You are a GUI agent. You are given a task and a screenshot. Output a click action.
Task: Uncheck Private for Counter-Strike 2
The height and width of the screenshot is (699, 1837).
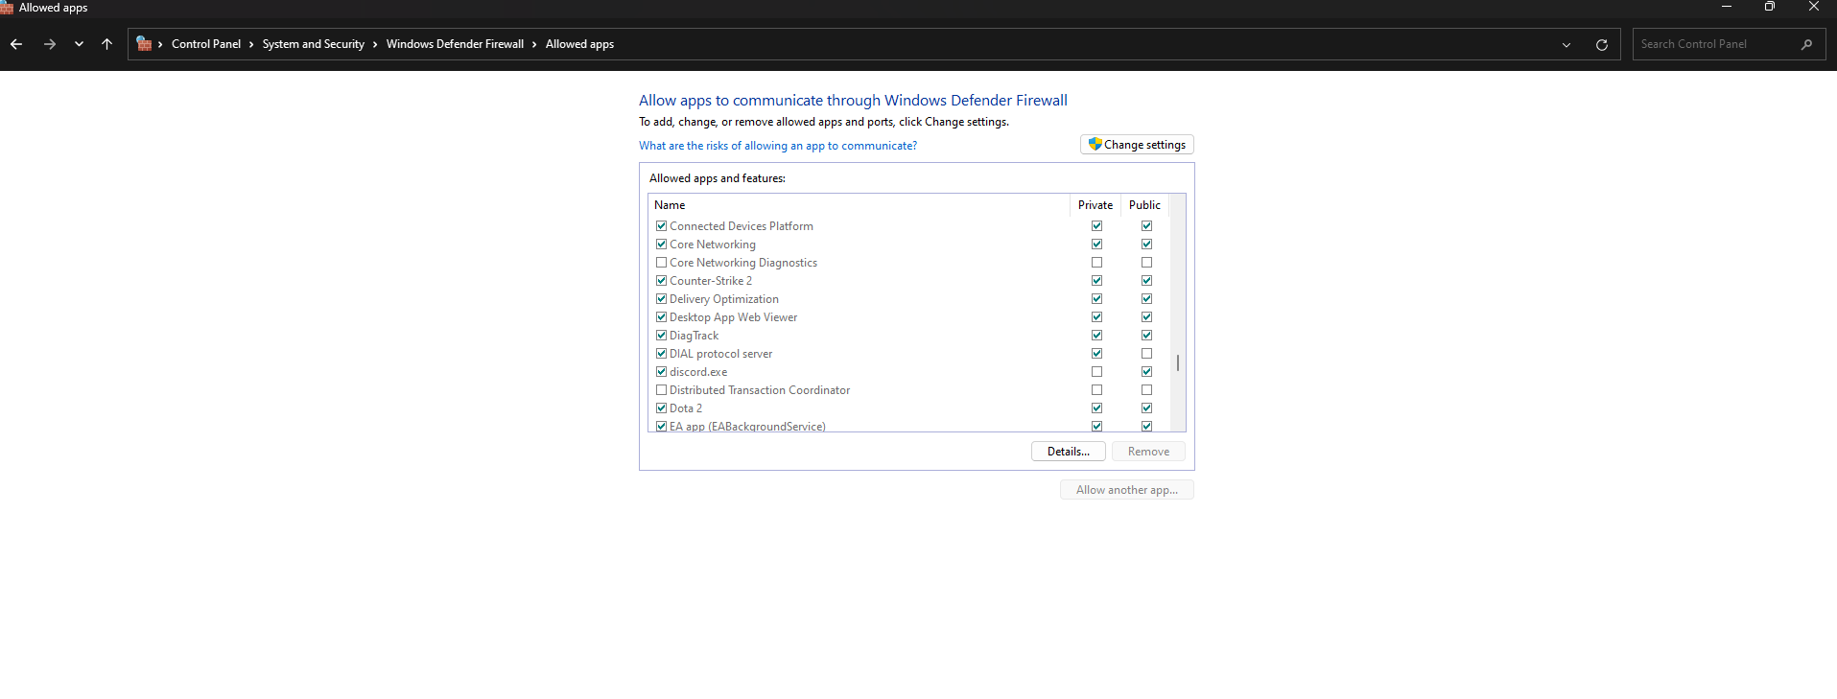coord(1096,281)
